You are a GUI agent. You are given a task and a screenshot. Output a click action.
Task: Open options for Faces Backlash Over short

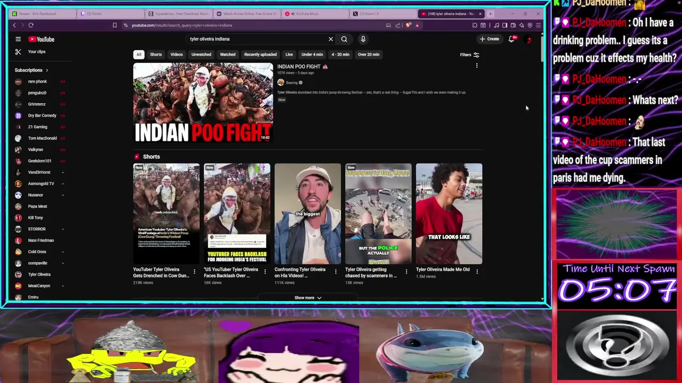pyautogui.click(x=265, y=272)
